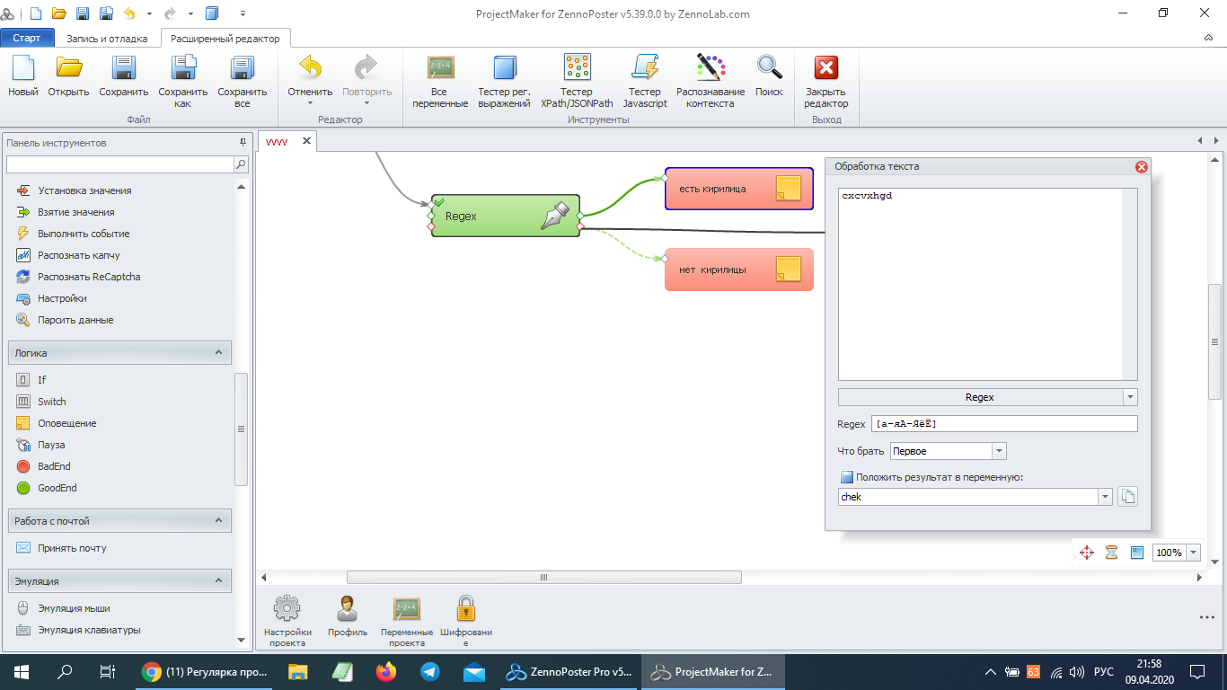Click the red crosshair icon near zoom
The width and height of the screenshot is (1227, 690).
click(x=1086, y=553)
